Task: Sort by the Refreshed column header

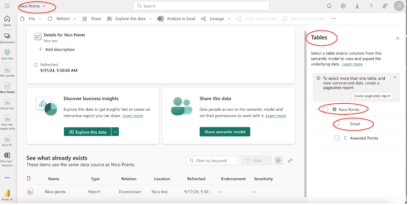Action: (196, 179)
